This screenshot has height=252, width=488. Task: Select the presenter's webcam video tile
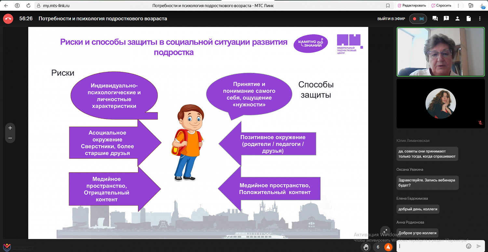click(441, 52)
